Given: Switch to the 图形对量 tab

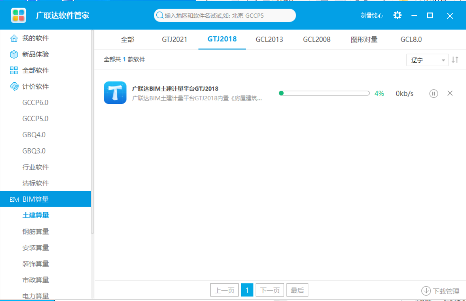Looking at the screenshot, I should (364, 39).
